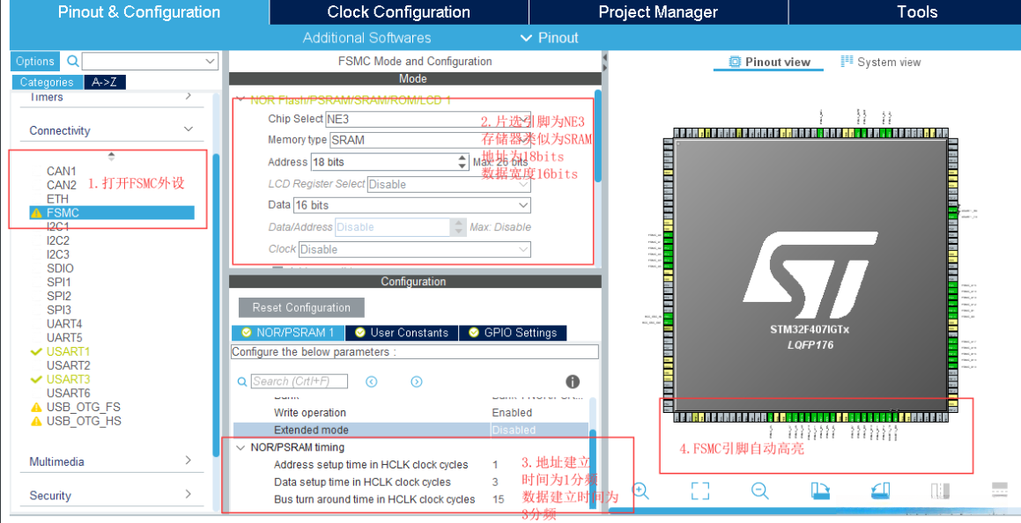1021x523 pixels.
Task: Click the green check icon beside USART3
Action: 36,379
